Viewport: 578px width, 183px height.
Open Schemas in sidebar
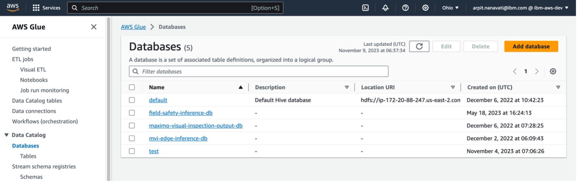(x=31, y=177)
